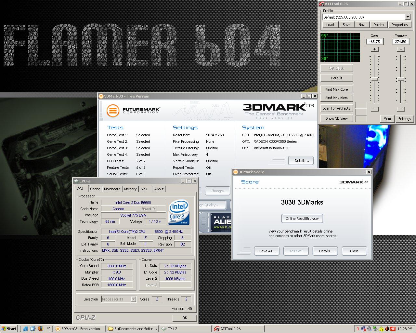Expand the quick launch overflow chevron

tap(48, 328)
